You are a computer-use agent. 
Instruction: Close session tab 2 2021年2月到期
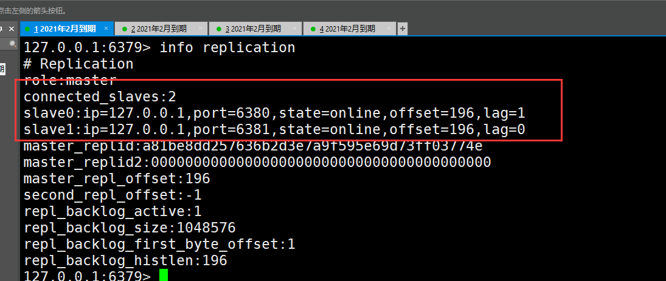(x=201, y=29)
